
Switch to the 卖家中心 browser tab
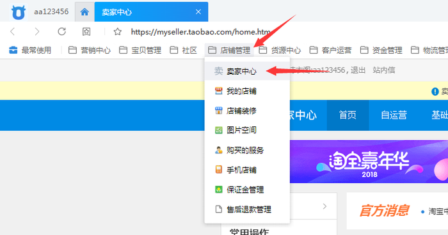click(x=151, y=12)
